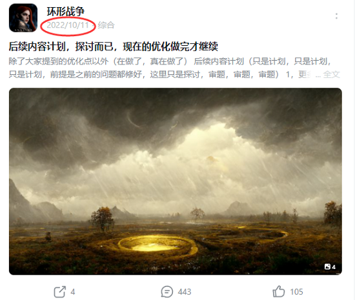This screenshot has height=300, width=355.
Task: Expand full text via 全文 link
Action: 332,74
